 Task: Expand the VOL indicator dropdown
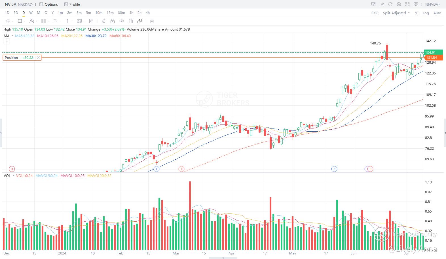[13, 176]
